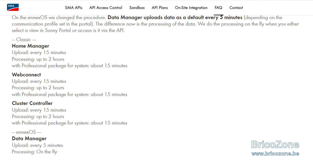Screen dimensions: 313x165
Task: Open the FAQ page
Action: point(218,8)
